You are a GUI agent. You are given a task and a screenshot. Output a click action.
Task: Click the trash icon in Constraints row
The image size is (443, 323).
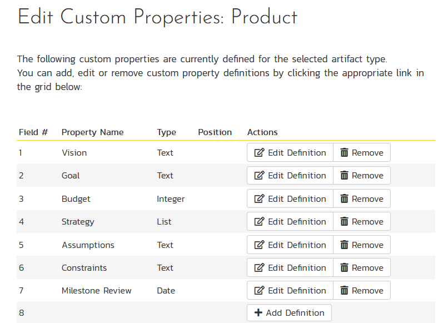[x=344, y=268]
